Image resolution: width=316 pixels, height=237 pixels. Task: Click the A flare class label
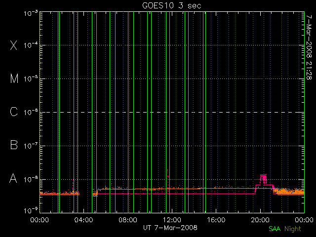point(13,178)
